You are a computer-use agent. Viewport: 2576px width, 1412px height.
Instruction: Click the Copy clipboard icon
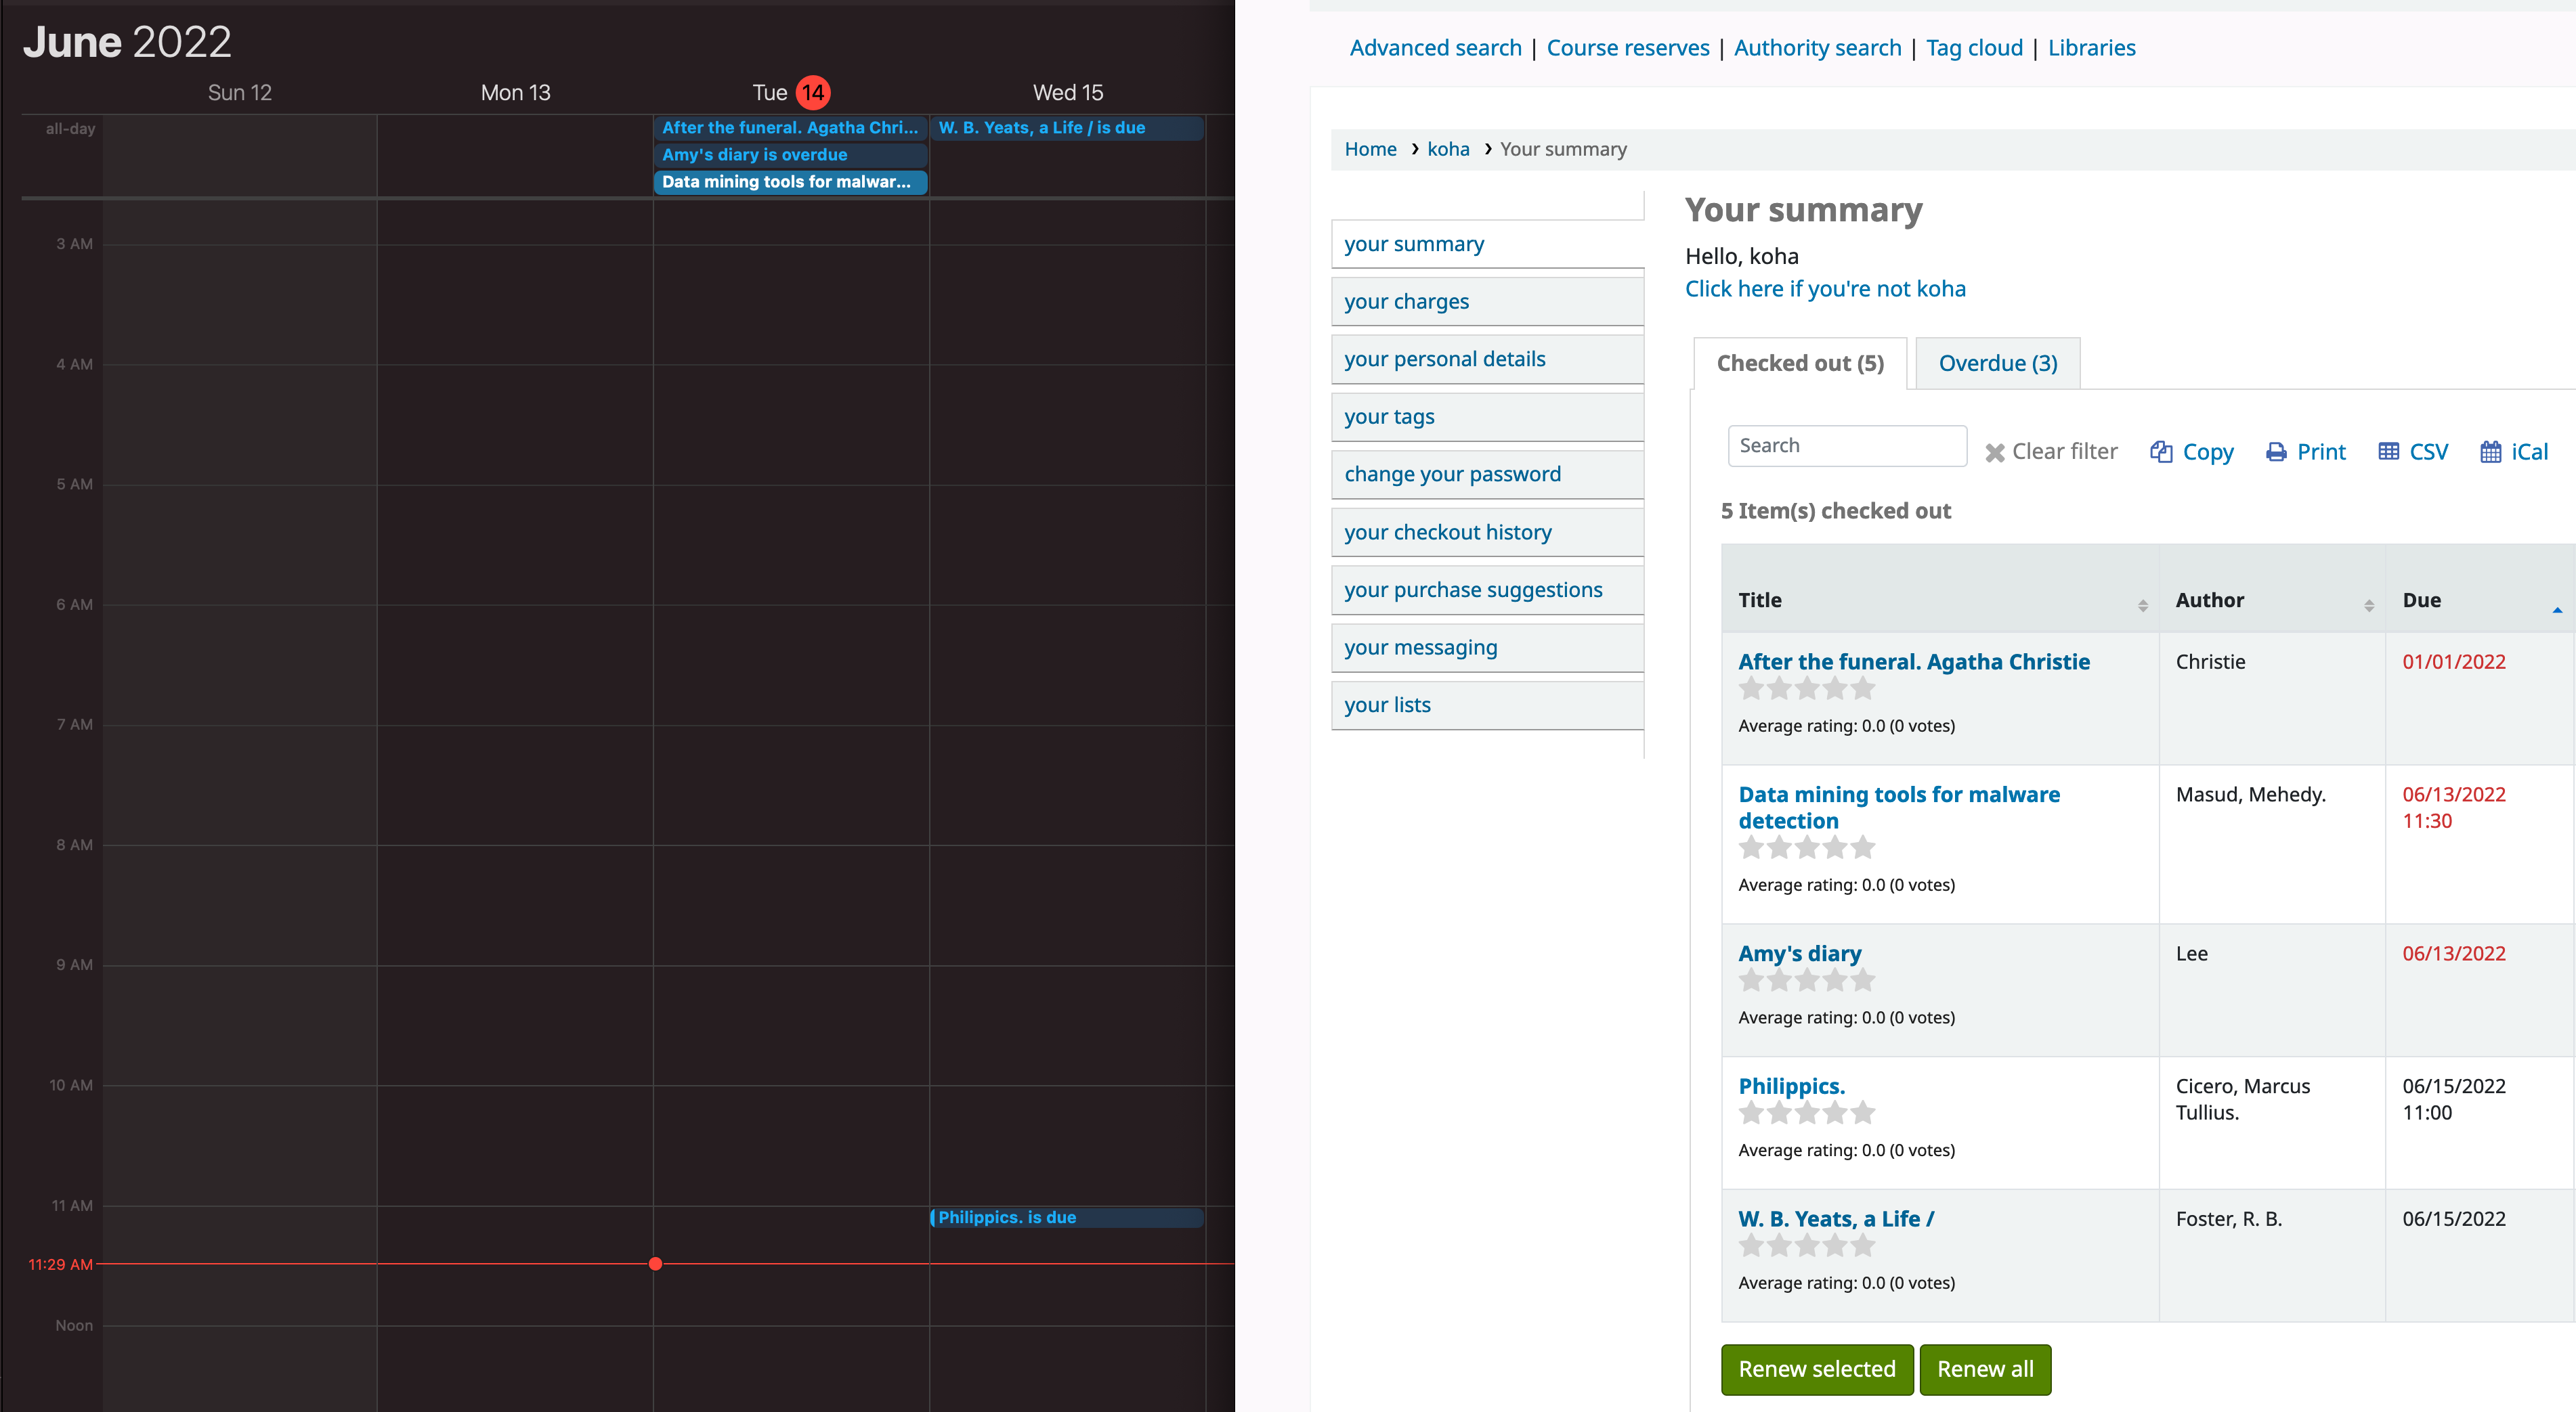(2161, 451)
